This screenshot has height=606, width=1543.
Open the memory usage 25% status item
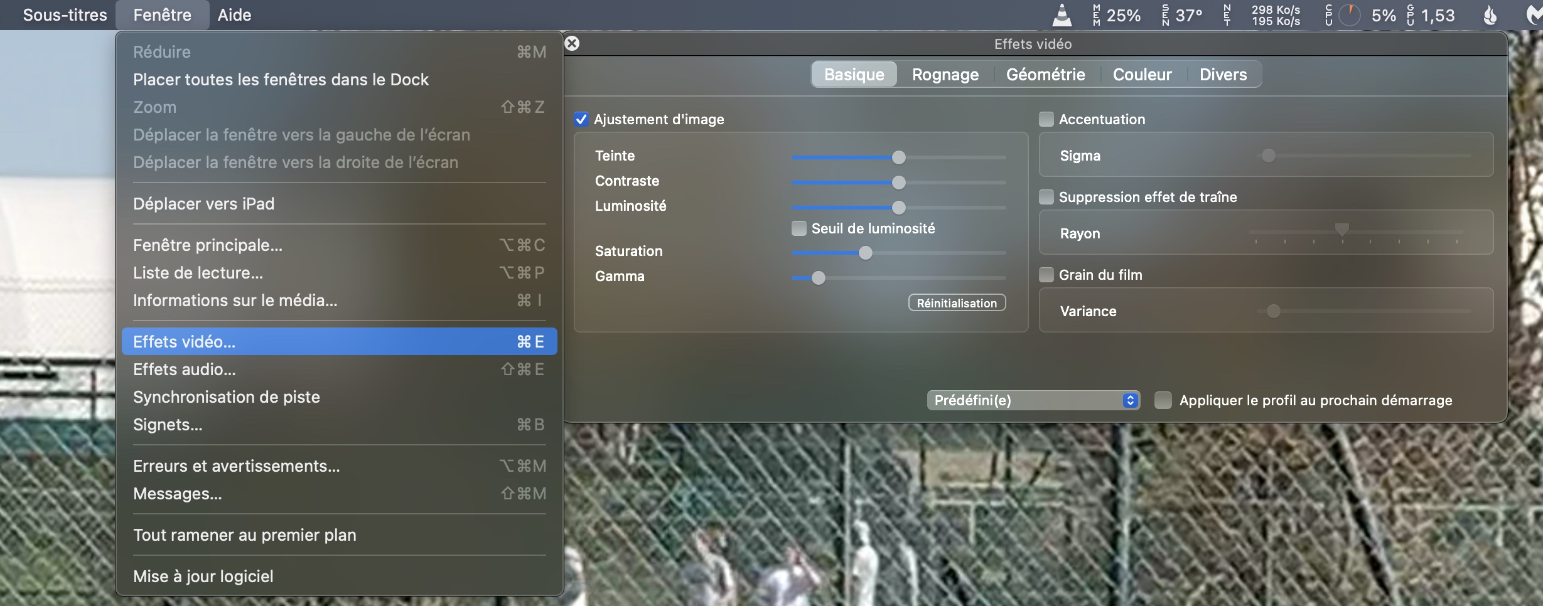1117,15
